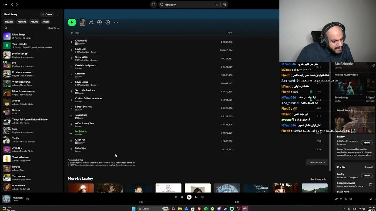Navigate back with the left arrow
This screenshot has width=376, height=211.
coord(12,5)
